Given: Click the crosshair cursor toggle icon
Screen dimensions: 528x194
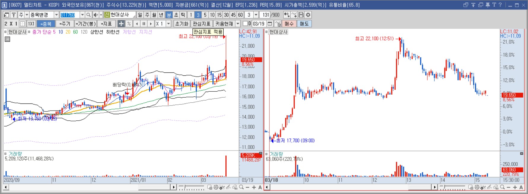Looking at the screenshot, I should tap(121, 24).
